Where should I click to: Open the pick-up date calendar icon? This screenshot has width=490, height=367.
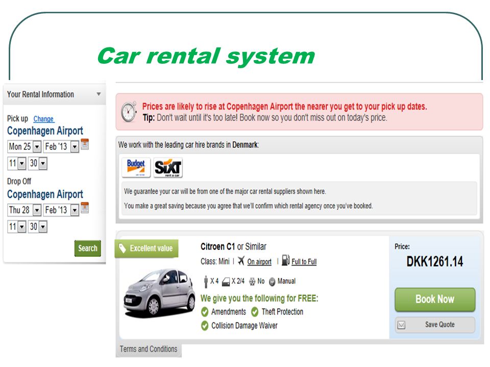[x=85, y=144]
